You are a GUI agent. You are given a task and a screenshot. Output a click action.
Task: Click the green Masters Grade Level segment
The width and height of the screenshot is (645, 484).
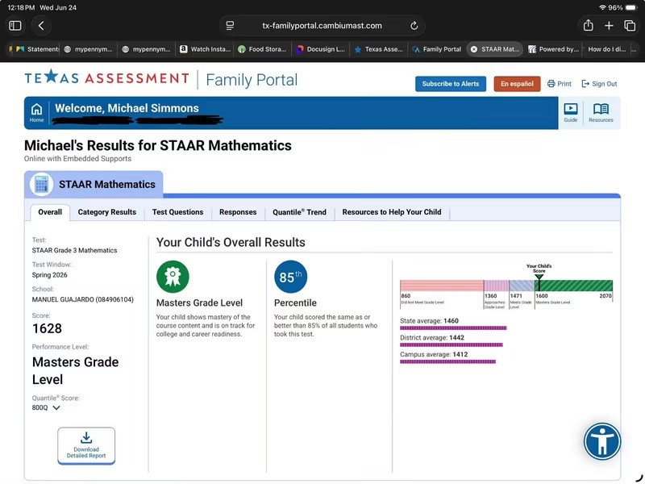point(573,286)
